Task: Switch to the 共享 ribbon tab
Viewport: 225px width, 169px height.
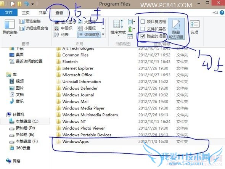Action: point(42,13)
